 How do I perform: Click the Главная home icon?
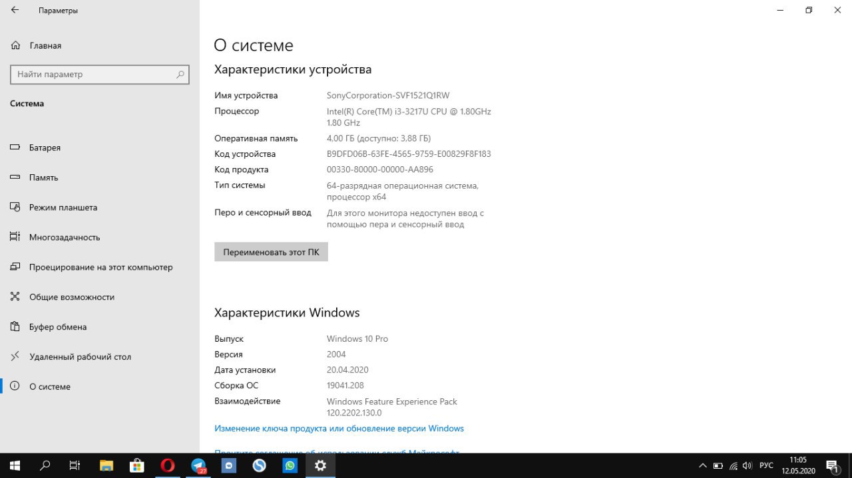[15, 46]
